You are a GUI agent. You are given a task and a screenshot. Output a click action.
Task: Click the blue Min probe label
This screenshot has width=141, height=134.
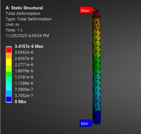(x=86, y=123)
